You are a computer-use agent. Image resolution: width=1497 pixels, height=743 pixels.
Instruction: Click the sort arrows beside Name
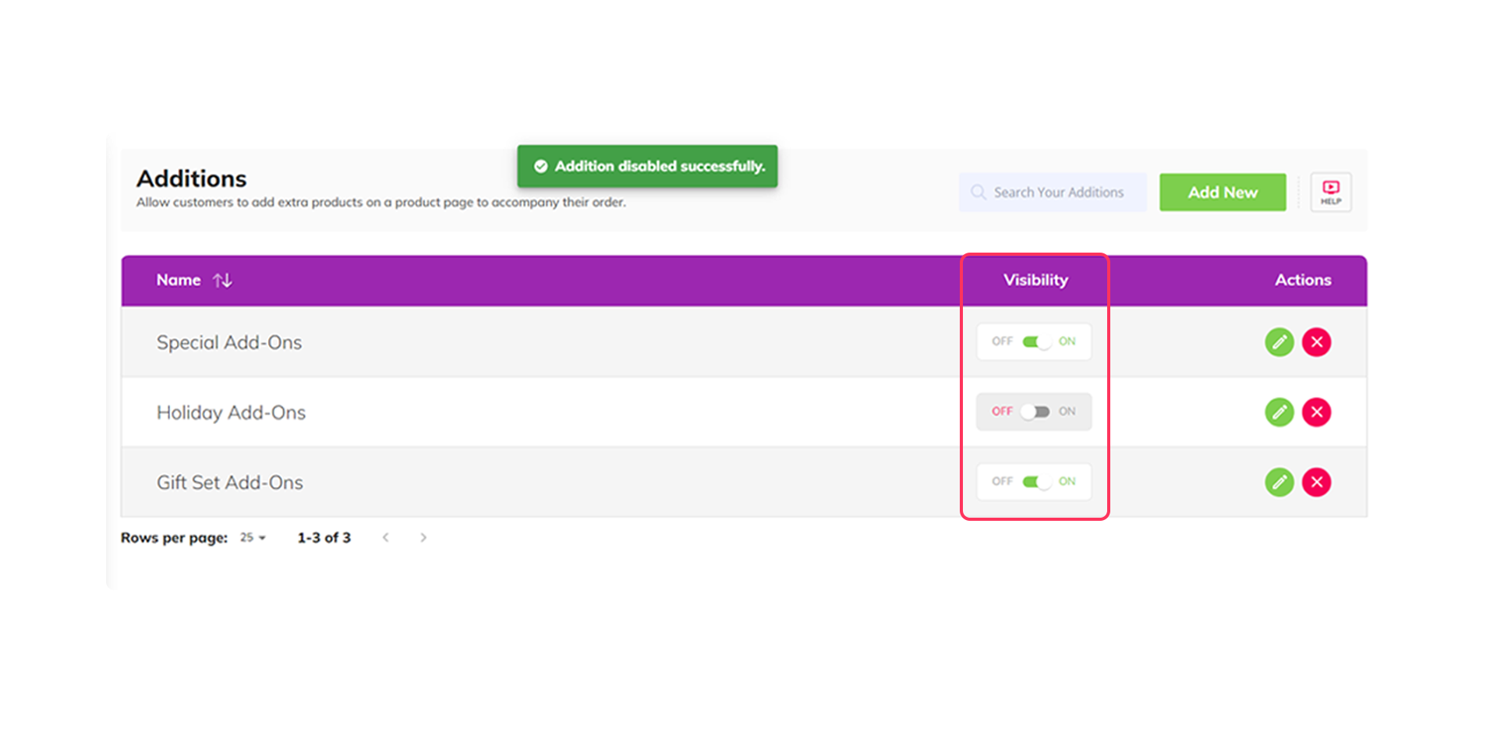pos(221,280)
